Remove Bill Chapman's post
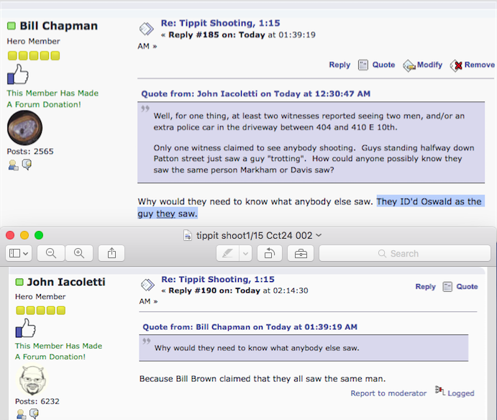The image size is (497, 420). coord(480,65)
